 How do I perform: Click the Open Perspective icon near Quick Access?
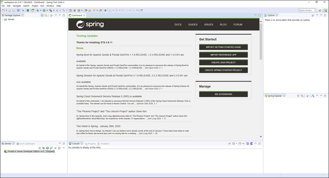320,10
